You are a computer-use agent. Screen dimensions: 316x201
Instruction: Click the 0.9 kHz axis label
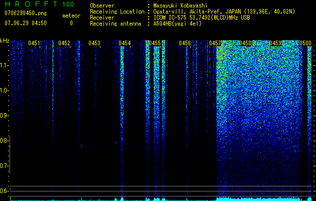coord(4,116)
